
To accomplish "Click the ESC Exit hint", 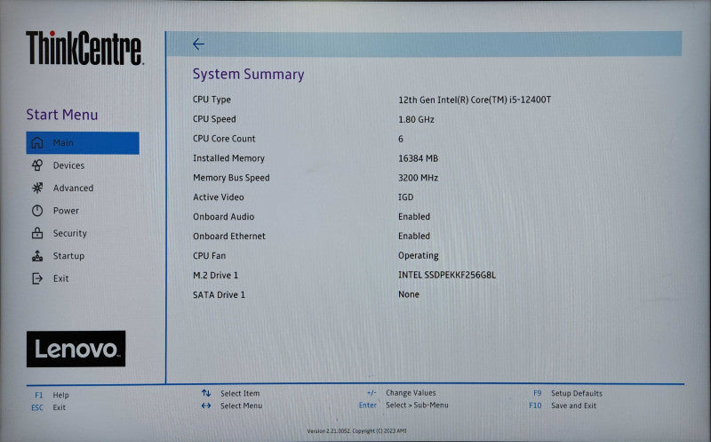I will (49, 407).
